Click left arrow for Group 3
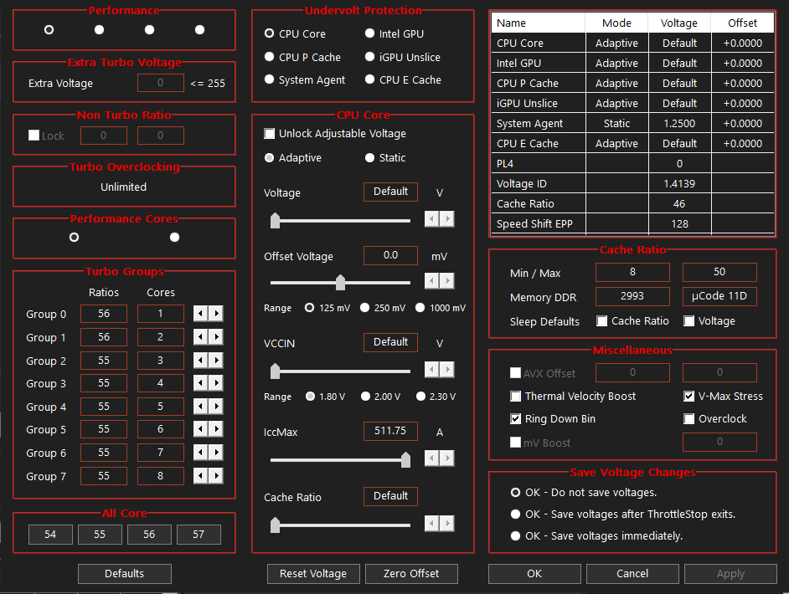This screenshot has height=594, width=789. (200, 383)
